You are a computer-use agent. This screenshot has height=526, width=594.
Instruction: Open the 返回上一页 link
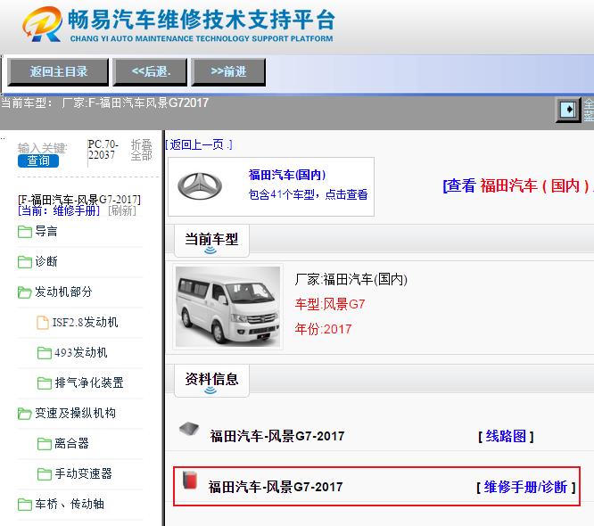coord(199,144)
